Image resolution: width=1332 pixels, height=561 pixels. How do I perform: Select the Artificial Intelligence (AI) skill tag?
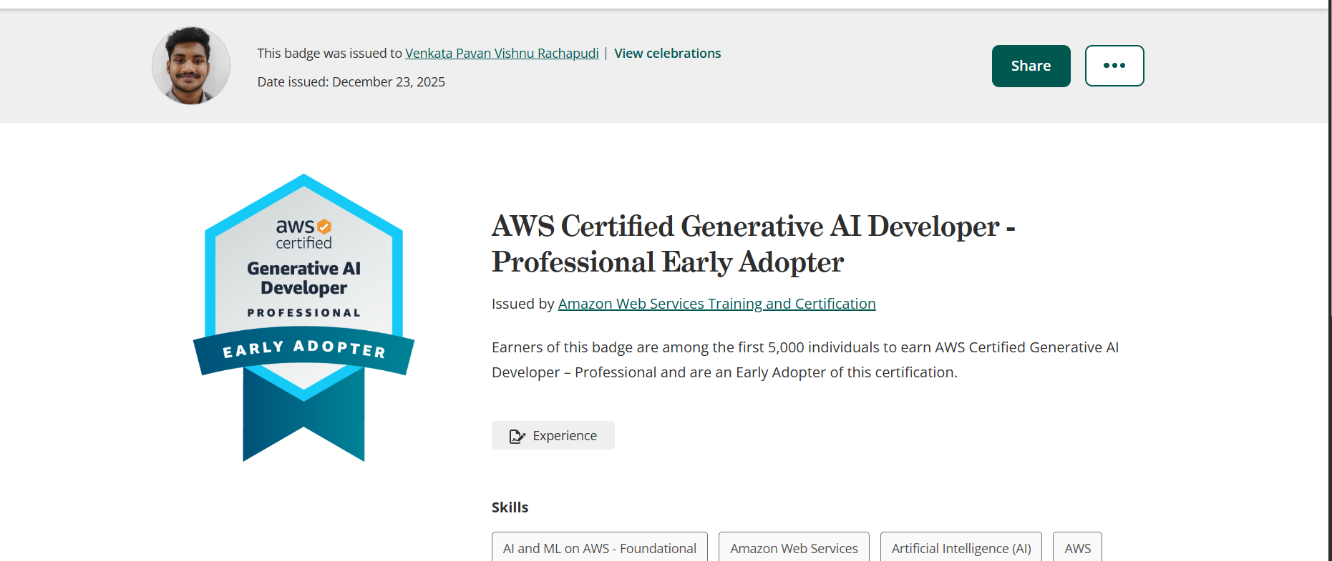click(961, 547)
